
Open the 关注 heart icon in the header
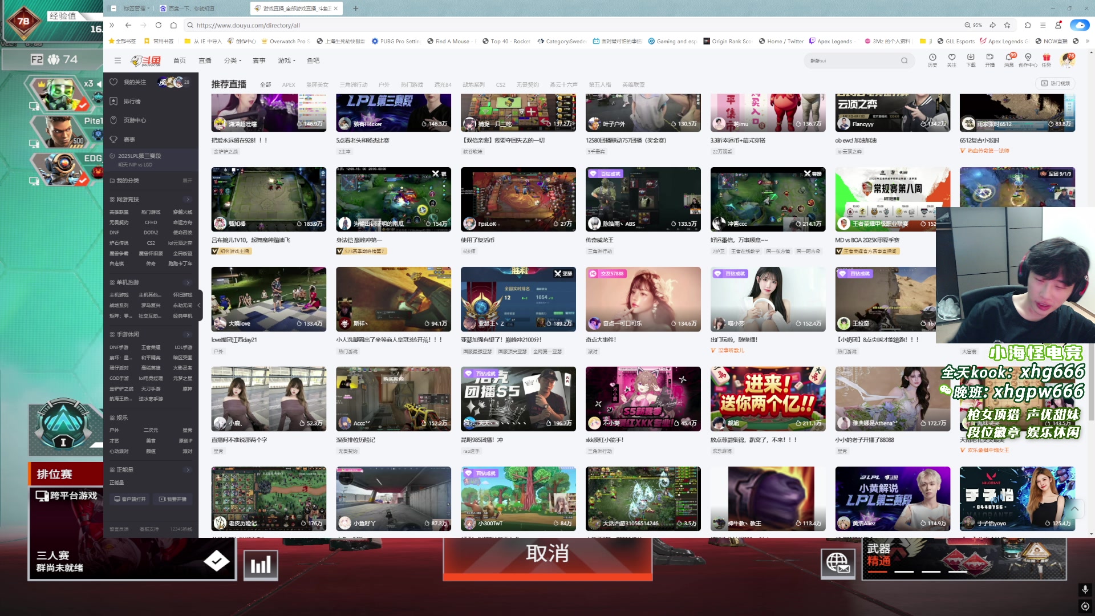pyautogui.click(x=952, y=60)
